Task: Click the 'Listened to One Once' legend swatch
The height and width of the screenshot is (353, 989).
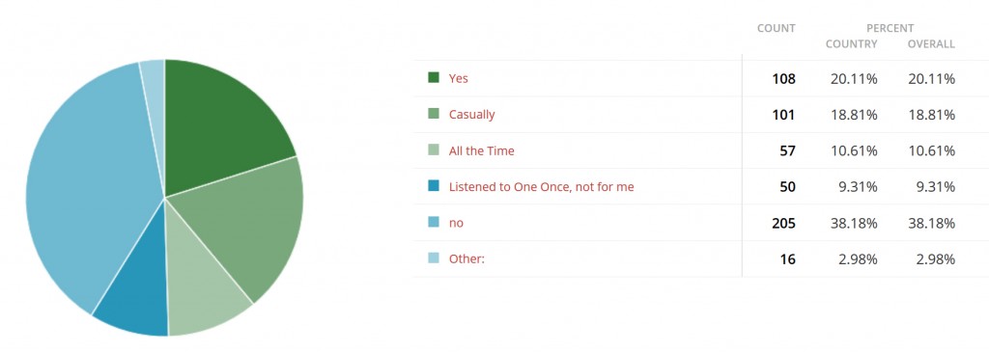Action: (434, 186)
